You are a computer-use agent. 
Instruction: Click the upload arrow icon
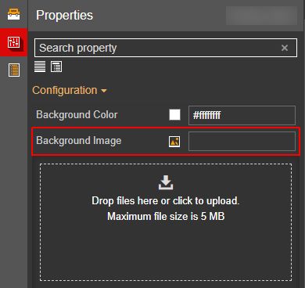pos(166,182)
